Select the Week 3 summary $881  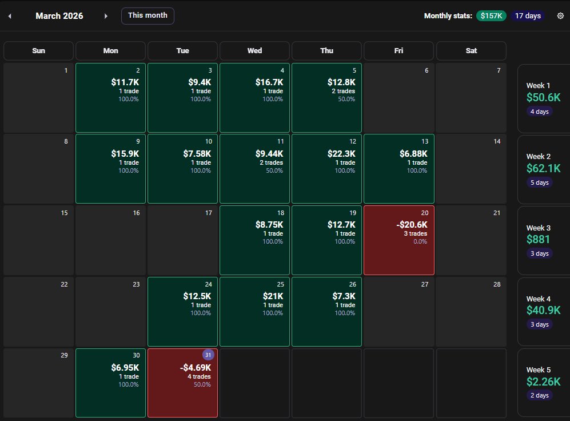(544, 240)
